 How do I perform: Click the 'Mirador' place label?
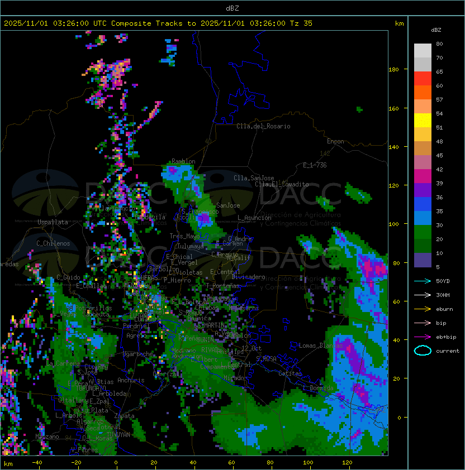(236, 378)
